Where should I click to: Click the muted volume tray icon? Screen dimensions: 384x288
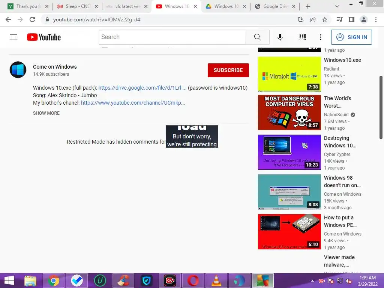click(348, 281)
